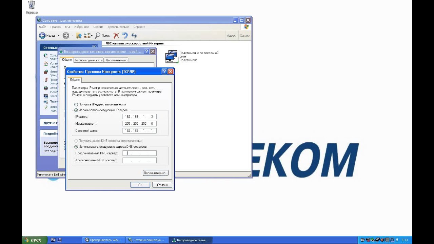The width and height of the screenshot is (434, 244).
Task: Click the Ссылки links toolbar label
Action: pos(245,35)
